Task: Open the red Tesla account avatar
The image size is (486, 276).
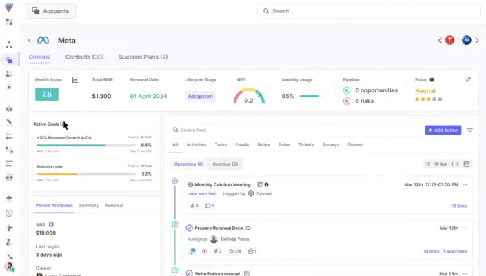Action: click(x=449, y=40)
